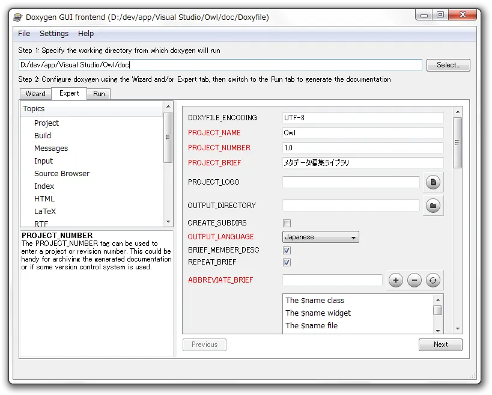Open the OUTPUT_LANGUAGE Japanese dropdown
Viewport: 492px width, 395px height.
(x=320, y=237)
